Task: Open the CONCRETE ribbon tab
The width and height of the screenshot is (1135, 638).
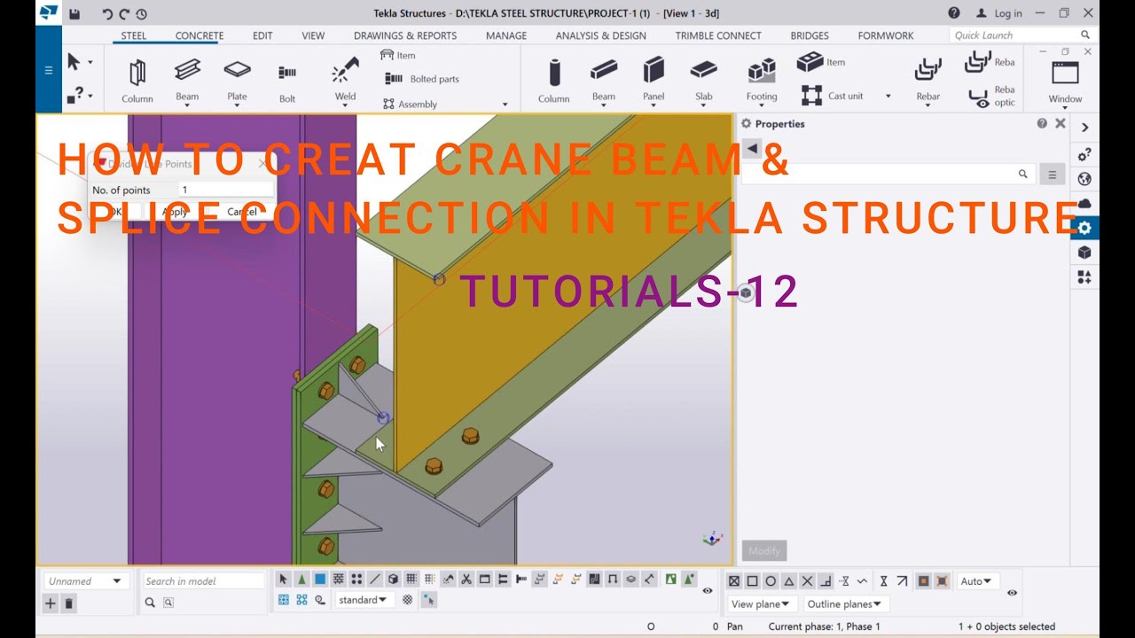Action: (x=200, y=35)
